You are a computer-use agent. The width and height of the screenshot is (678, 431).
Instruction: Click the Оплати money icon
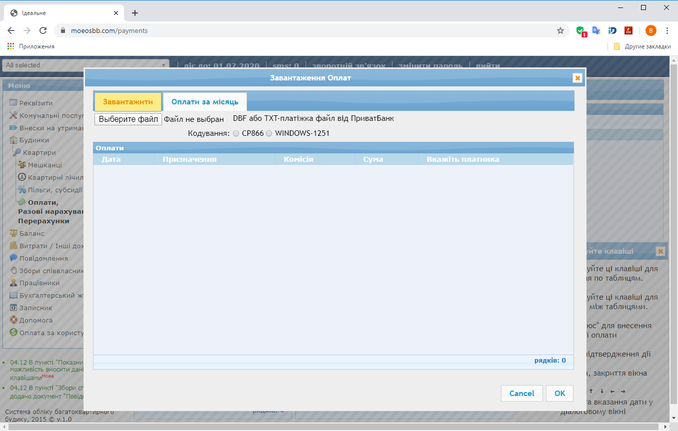click(22, 202)
